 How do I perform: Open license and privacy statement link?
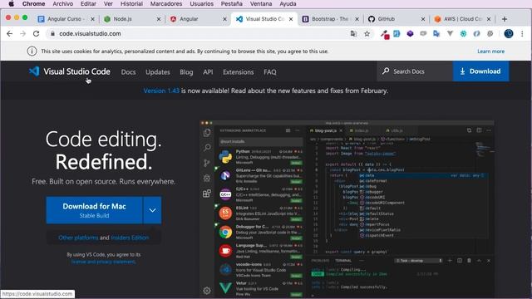(x=103, y=262)
